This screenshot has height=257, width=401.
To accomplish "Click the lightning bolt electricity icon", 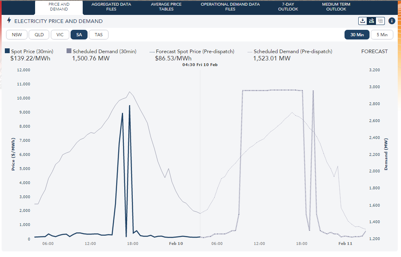I will click(9, 21).
